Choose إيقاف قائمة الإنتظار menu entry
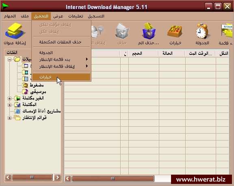 pos(61,66)
